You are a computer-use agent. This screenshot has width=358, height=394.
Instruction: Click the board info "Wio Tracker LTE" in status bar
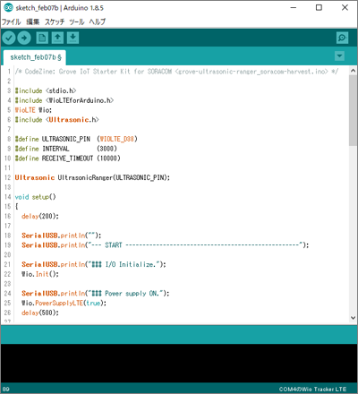[x=325, y=390]
